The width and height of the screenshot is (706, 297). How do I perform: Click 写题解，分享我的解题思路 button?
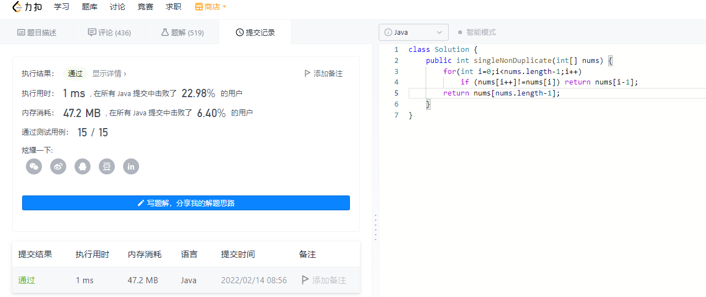point(186,203)
